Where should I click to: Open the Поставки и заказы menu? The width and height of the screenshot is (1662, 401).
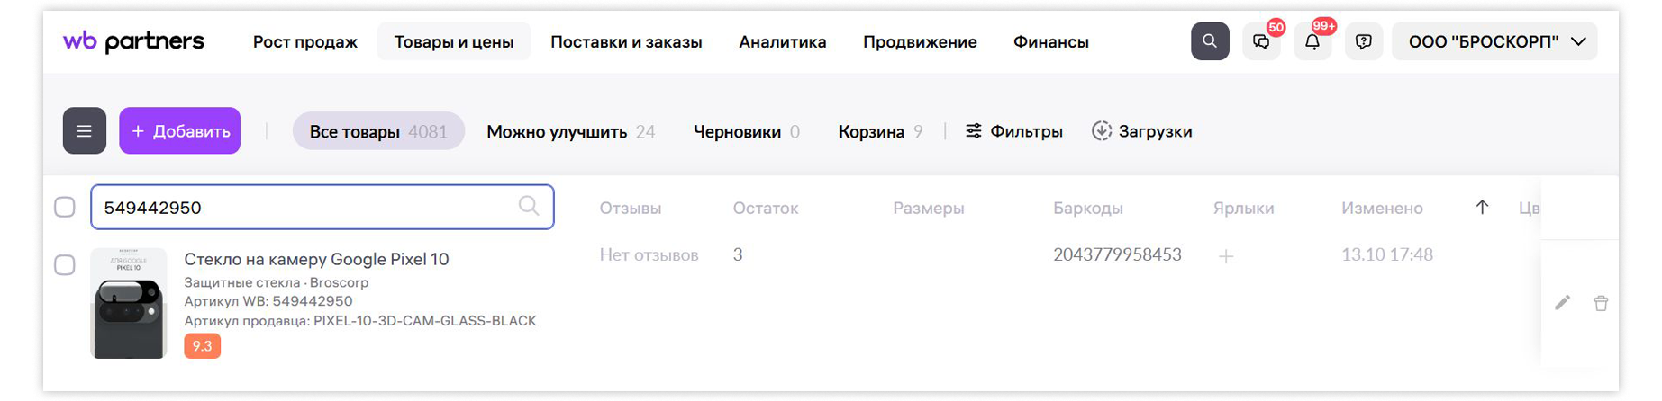[626, 42]
